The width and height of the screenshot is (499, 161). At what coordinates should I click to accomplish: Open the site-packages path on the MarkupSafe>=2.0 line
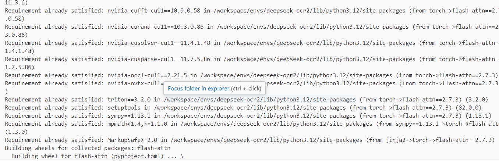point(266,140)
